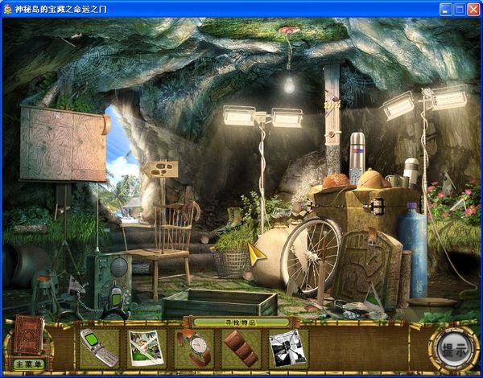This screenshot has width=483, height=378.
Task: Click the white plastic bottle behind trunk
Action: pos(411,171)
